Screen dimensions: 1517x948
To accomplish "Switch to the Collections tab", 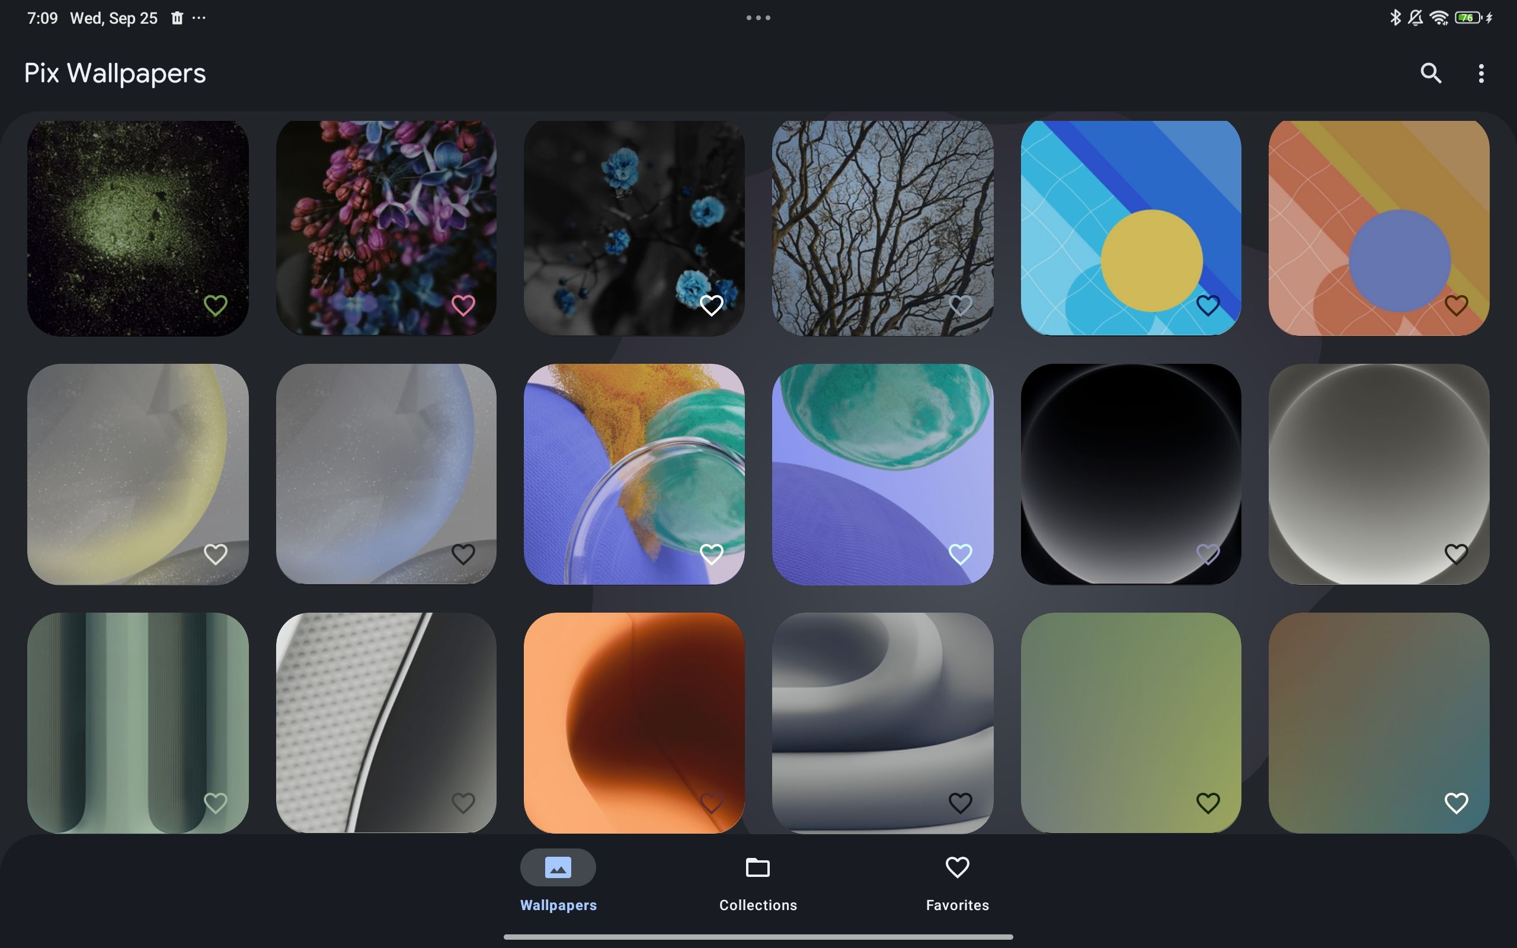I will 757,882.
